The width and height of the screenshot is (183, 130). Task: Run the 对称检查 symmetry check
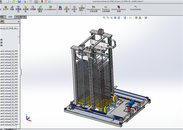click(x=67, y=9)
